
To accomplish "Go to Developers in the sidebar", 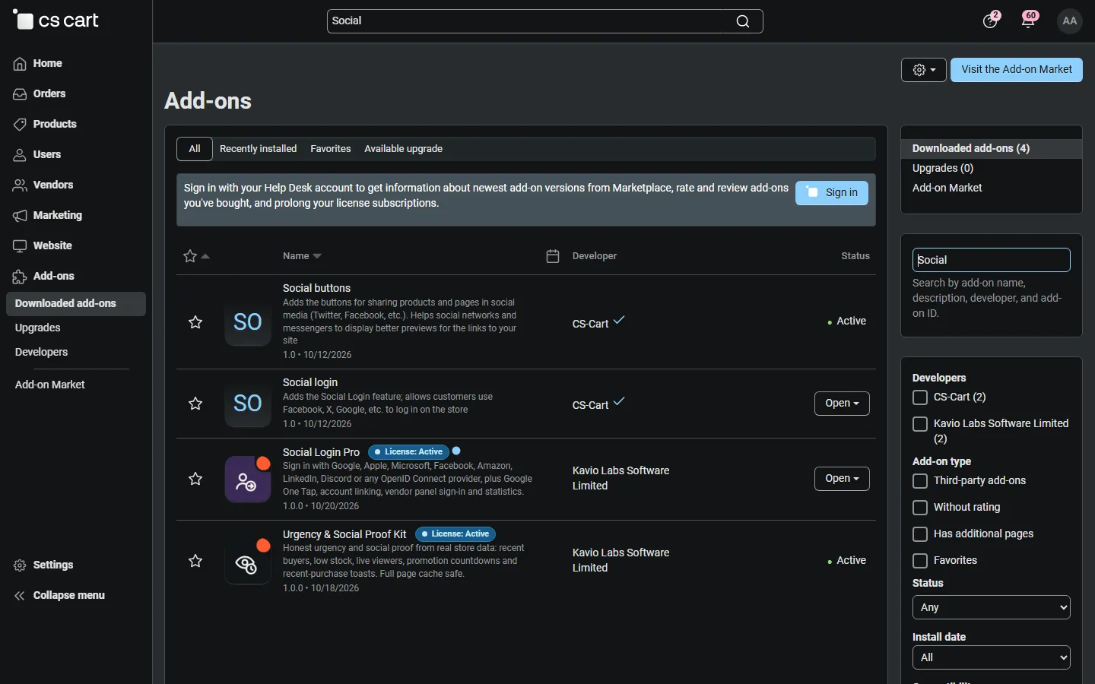I will point(41,353).
